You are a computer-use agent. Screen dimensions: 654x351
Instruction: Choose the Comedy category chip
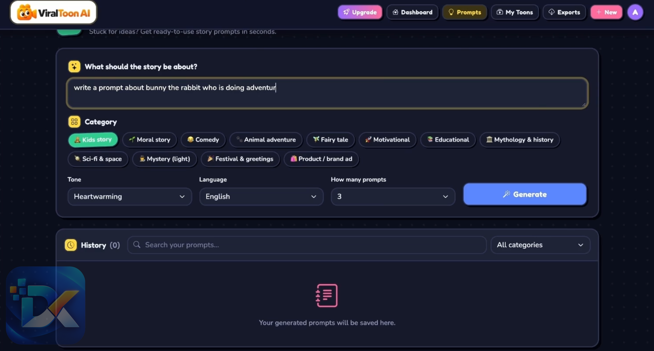(x=203, y=139)
